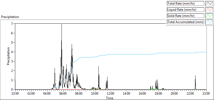Image resolution: width=214 pixels, height=100 pixels.
Task: Click the Liquid Rate red line icon
Action: pyautogui.click(x=209, y=10)
